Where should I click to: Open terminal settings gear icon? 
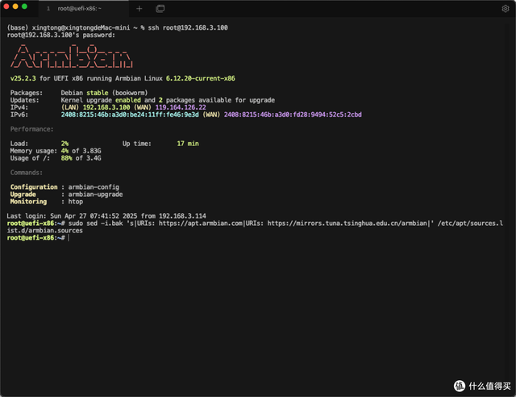coord(506,9)
